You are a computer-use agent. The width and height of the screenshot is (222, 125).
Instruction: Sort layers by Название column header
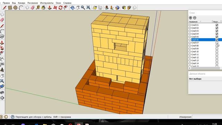200,22
